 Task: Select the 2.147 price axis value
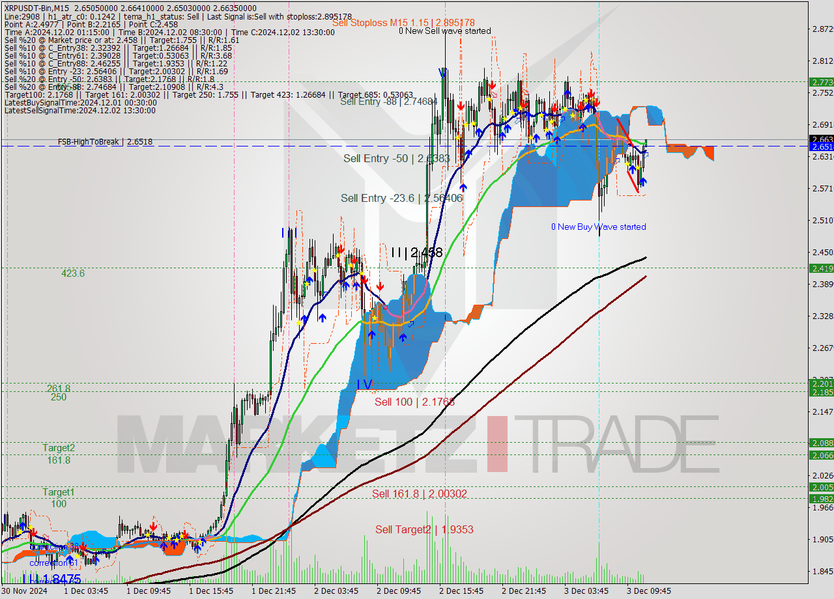pyautogui.click(x=822, y=411)
